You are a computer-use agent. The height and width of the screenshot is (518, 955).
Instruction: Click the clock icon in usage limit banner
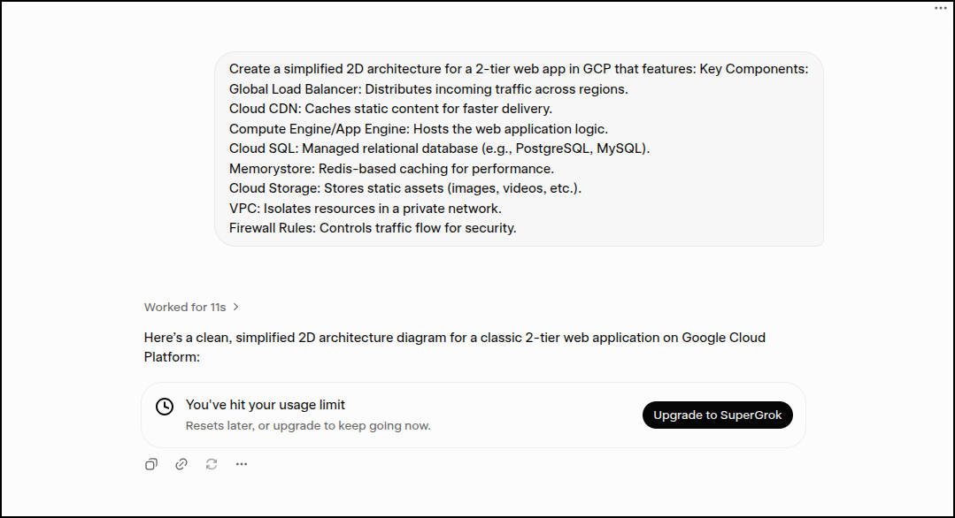tap(165, 407)
